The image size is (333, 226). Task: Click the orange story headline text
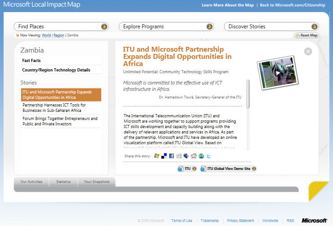(x=177, y=57)
